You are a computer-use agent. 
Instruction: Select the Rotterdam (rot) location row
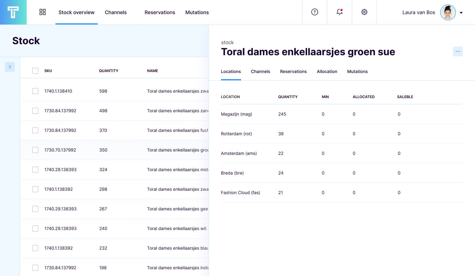pos(341,134)
